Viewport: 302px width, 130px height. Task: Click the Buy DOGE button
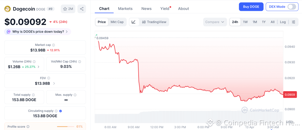[x=251, y=6]
